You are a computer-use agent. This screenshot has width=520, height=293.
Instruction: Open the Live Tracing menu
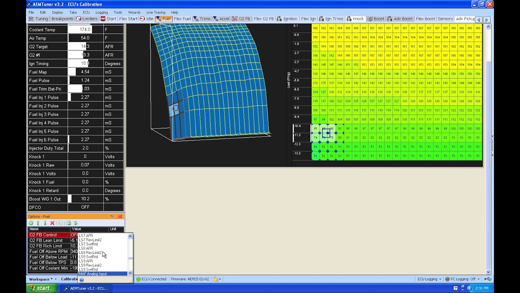pos(156,12)
